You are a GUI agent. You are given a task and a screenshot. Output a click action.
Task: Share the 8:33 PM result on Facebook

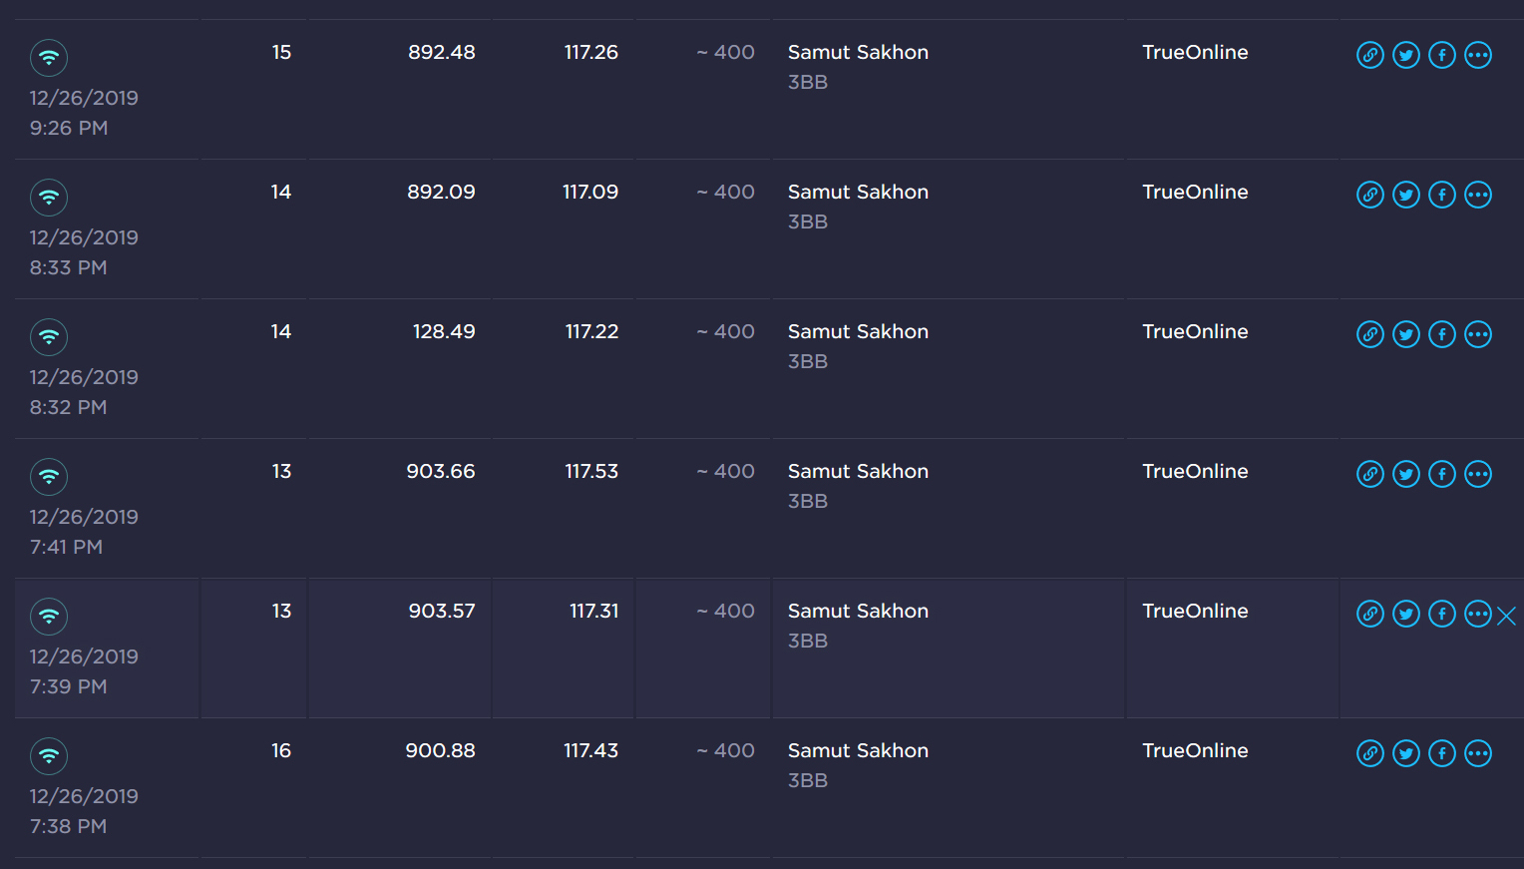coord(1442,195)
